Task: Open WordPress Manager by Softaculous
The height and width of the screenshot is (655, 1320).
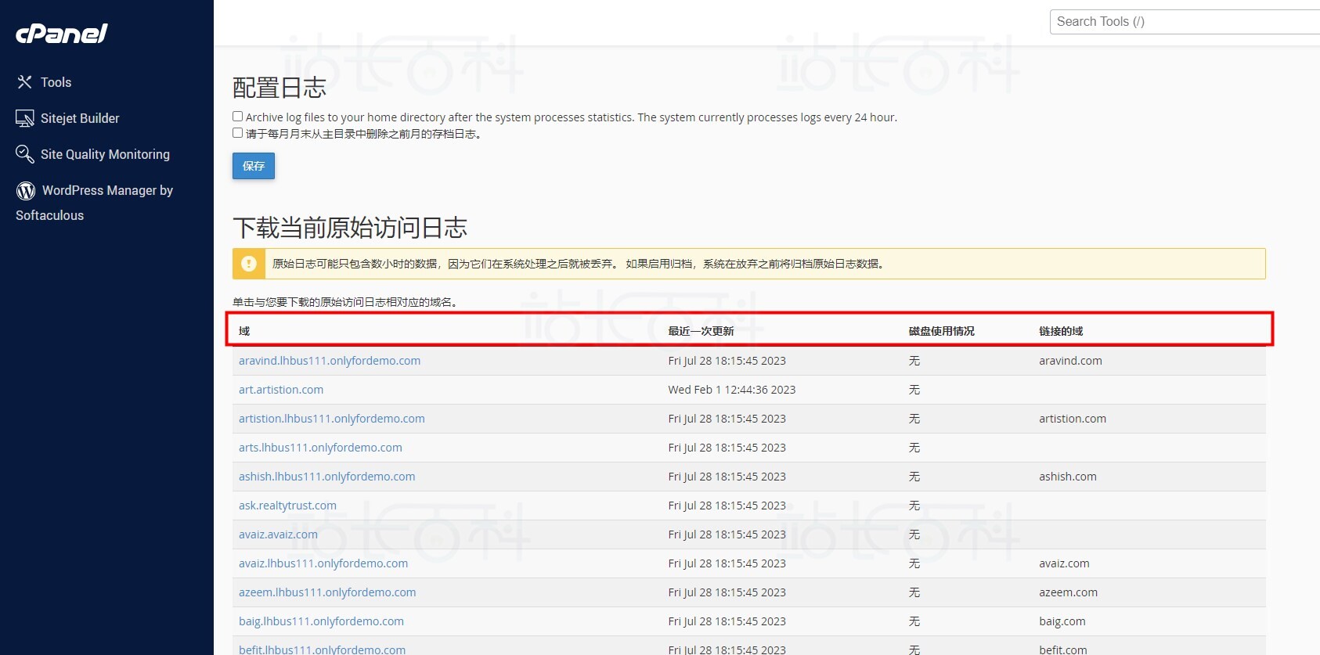Action: [107, 190]
